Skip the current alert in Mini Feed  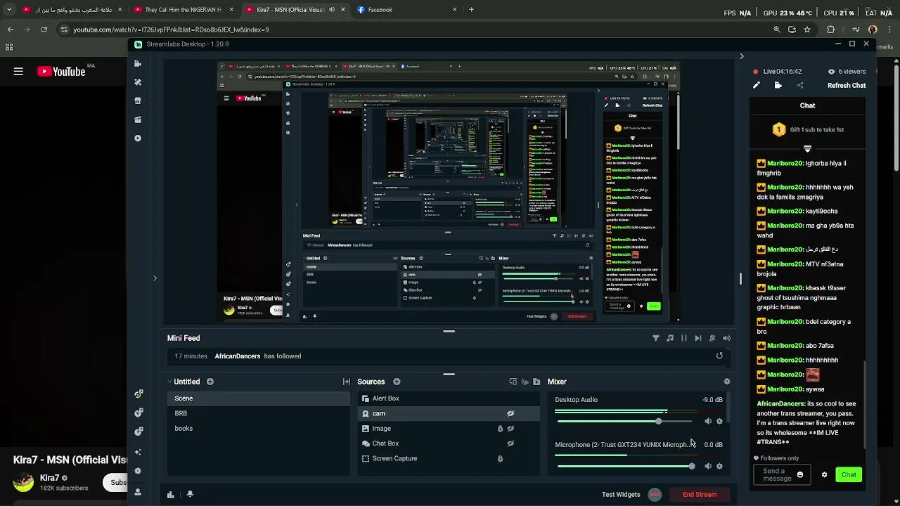[697, 338]
